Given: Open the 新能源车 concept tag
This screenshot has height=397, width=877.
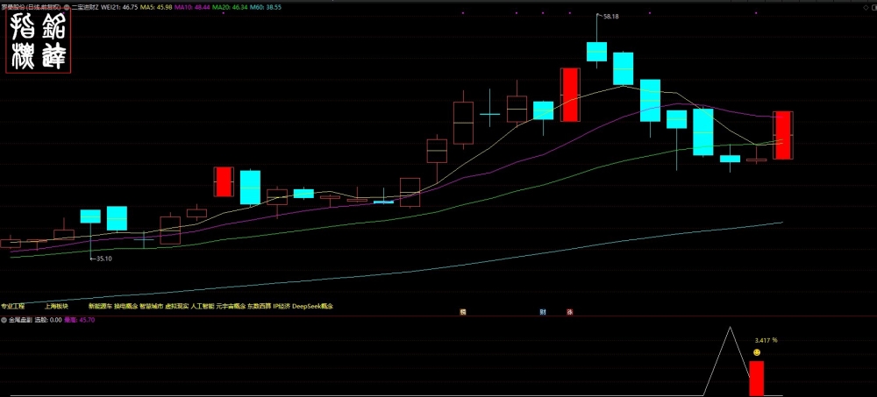Looking at the screenshot, I should coord(100,307).
